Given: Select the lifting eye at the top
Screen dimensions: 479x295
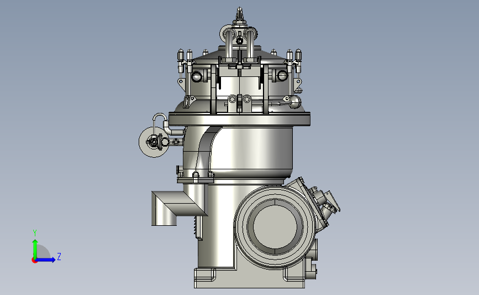Looking at the screenshot, I should tap(240, 13).
